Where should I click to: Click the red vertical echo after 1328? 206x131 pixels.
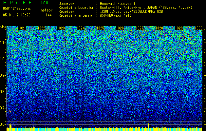click(x=167, y=110)
